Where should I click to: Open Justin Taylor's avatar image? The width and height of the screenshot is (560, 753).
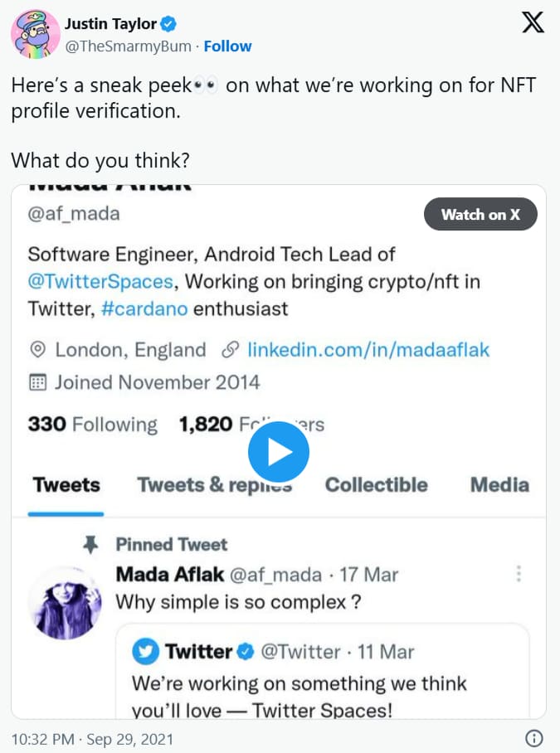pyautogui.click(x=36, y=35)
